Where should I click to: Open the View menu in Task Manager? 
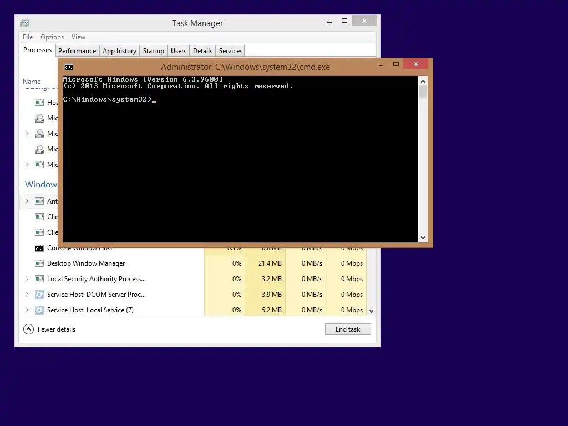click(78, 37)
